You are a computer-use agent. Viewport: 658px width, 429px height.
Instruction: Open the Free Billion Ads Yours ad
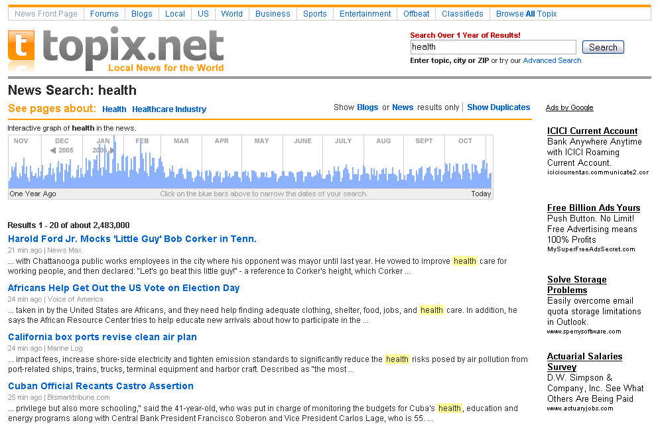594,208
